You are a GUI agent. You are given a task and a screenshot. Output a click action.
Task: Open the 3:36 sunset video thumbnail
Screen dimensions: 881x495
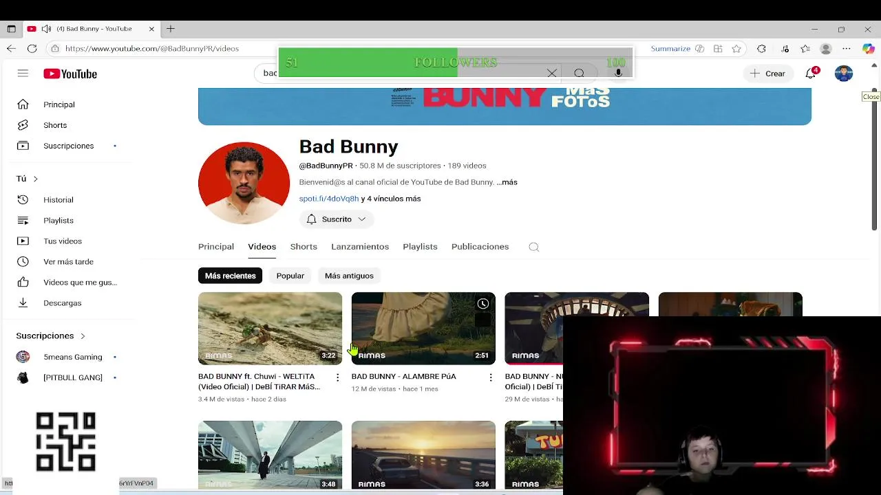pos(423,455)
